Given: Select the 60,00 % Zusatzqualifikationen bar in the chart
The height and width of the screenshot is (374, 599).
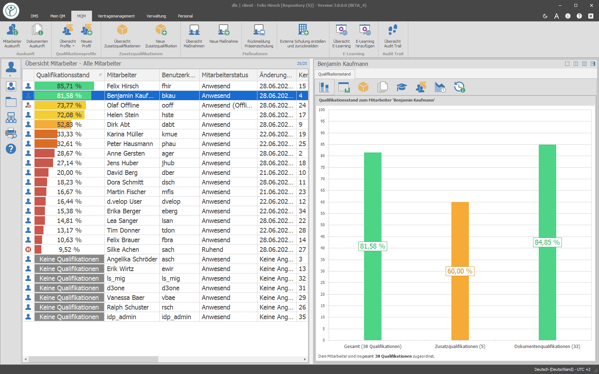Looking at the screenshot, I should pyautogui.click(x=460, y=271).
